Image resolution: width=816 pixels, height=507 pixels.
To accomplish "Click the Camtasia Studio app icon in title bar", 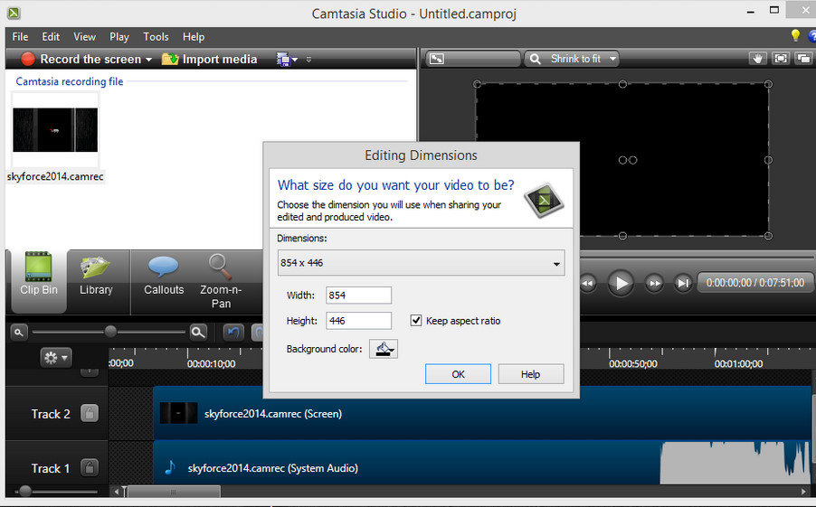I will pyautogui.click(x=14, y=13).
